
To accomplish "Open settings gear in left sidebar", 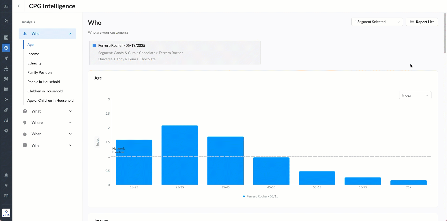I will point(6,131).
